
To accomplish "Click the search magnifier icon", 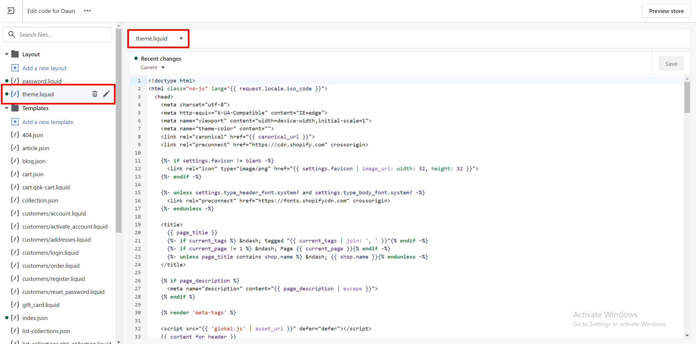I will (x=11, y=35).
